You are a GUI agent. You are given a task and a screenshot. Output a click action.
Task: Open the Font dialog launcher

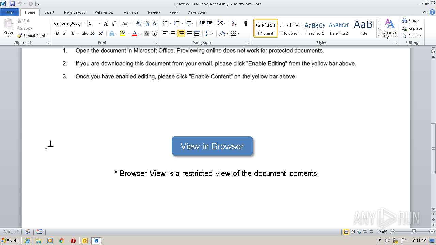[156, 43]
